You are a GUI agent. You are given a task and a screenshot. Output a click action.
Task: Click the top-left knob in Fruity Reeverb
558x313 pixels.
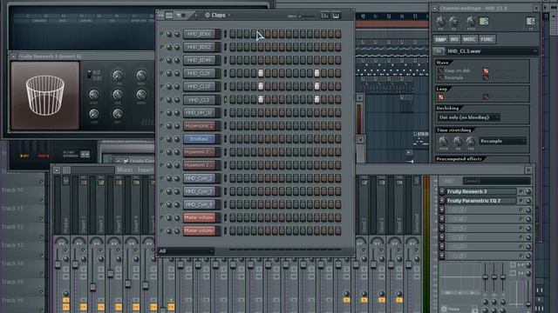coord(118,76)
